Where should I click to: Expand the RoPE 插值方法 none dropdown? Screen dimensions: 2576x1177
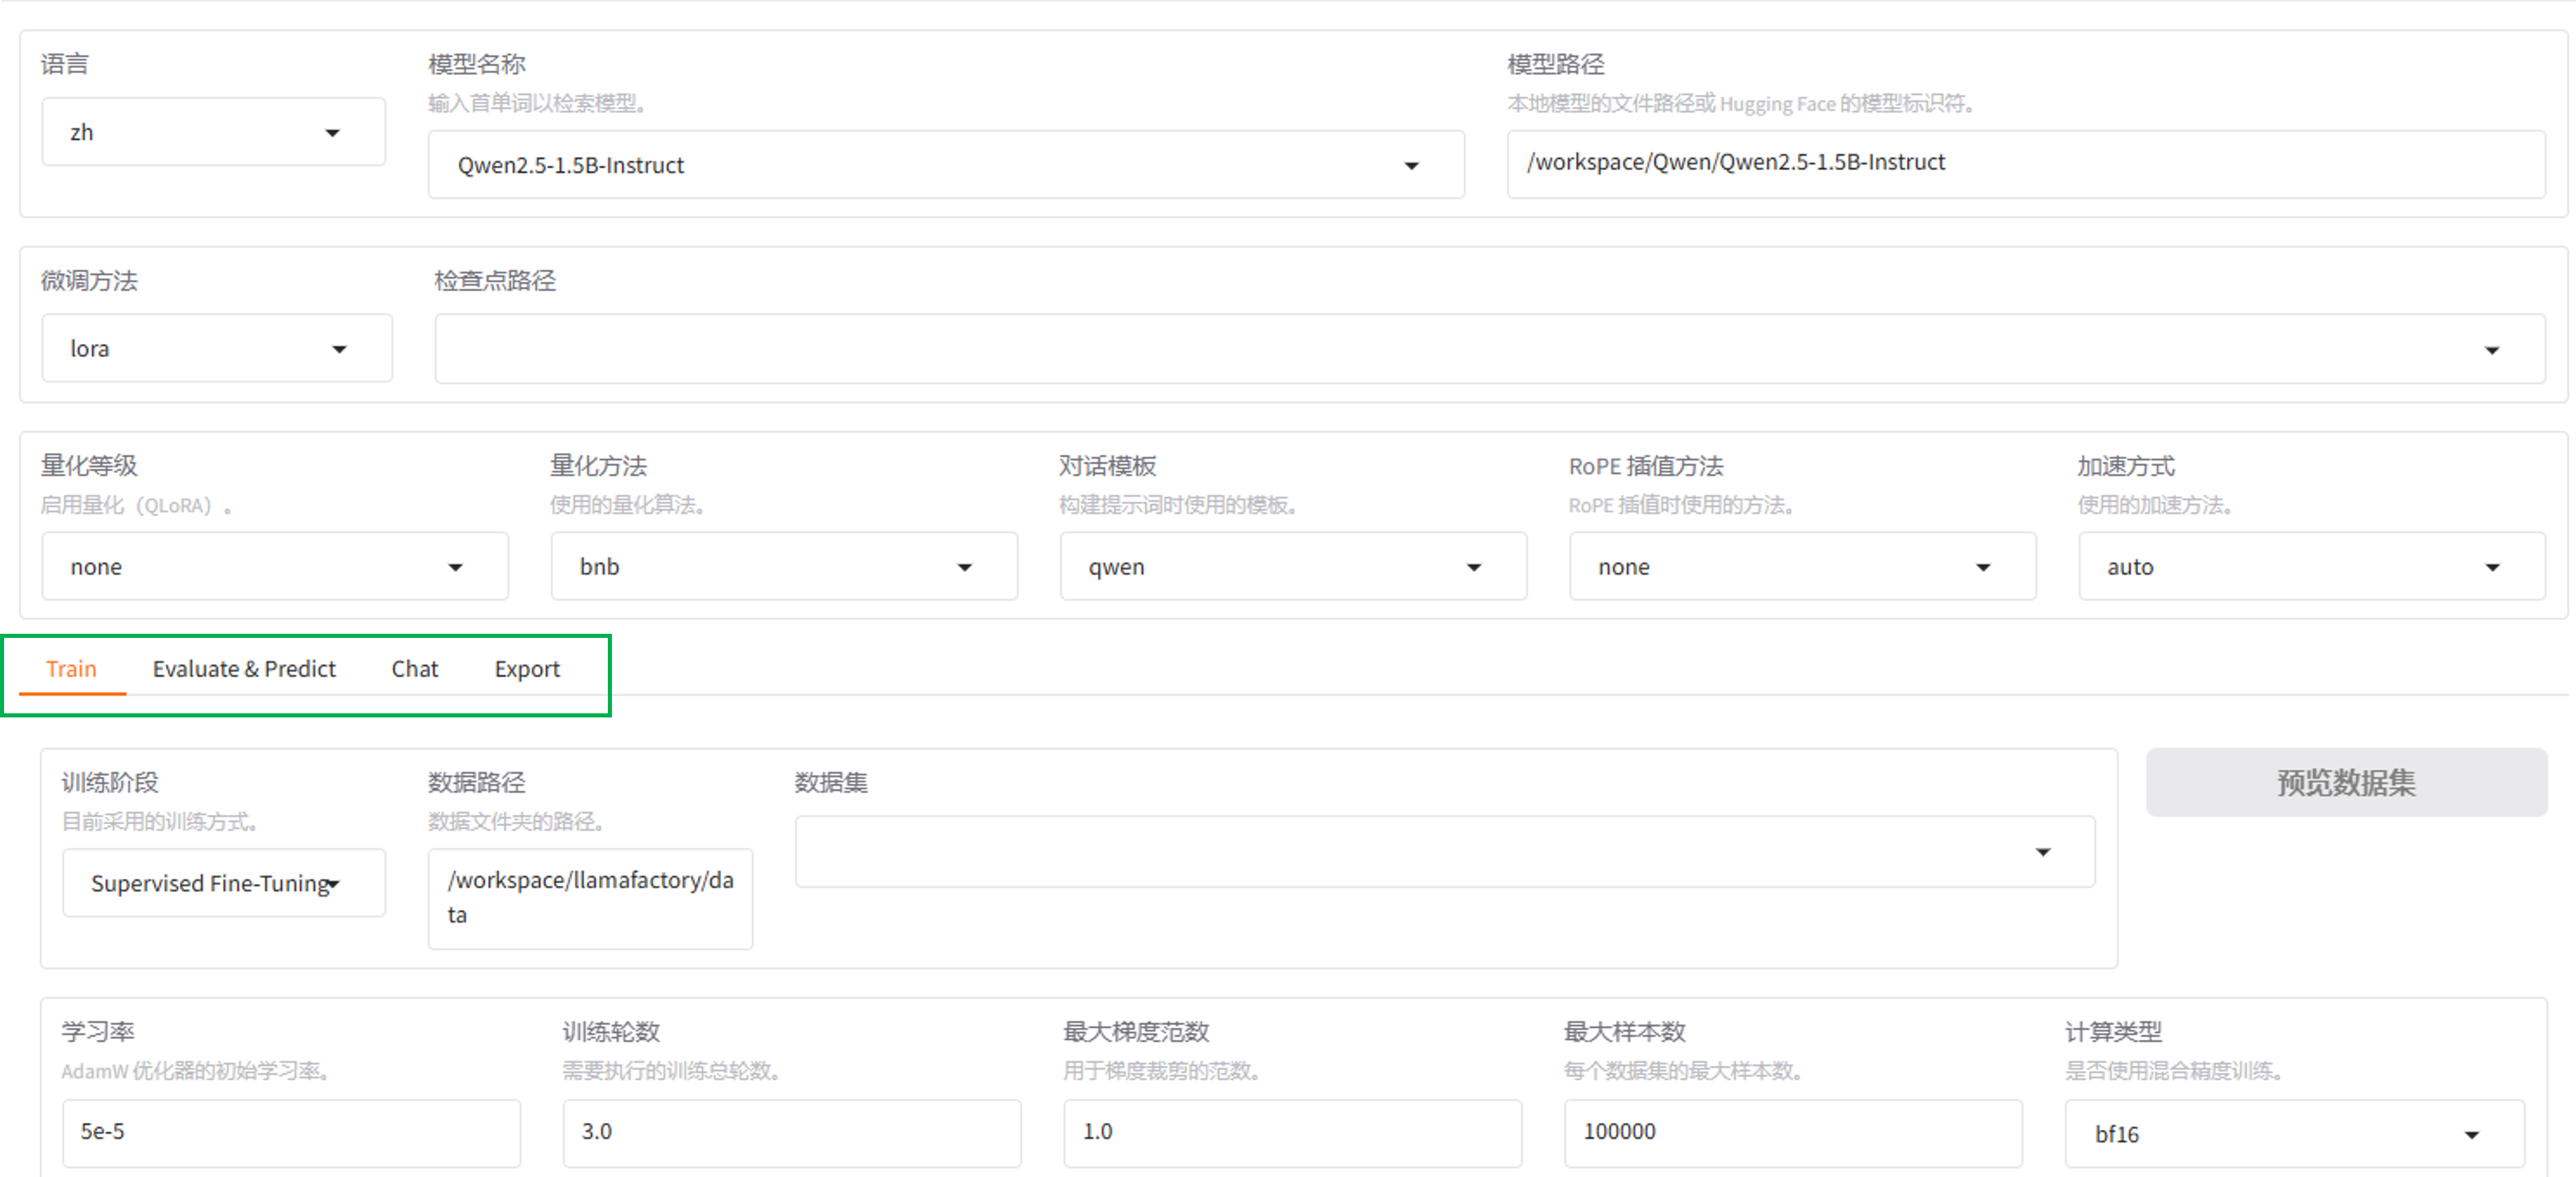[1801, 567]
